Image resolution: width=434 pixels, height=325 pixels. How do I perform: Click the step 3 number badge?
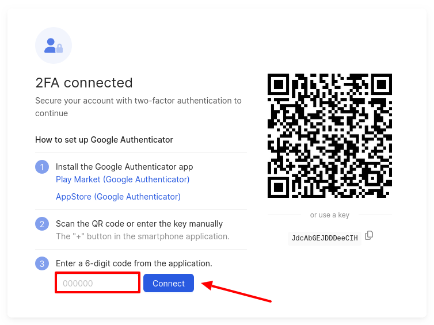coord(42,263)
